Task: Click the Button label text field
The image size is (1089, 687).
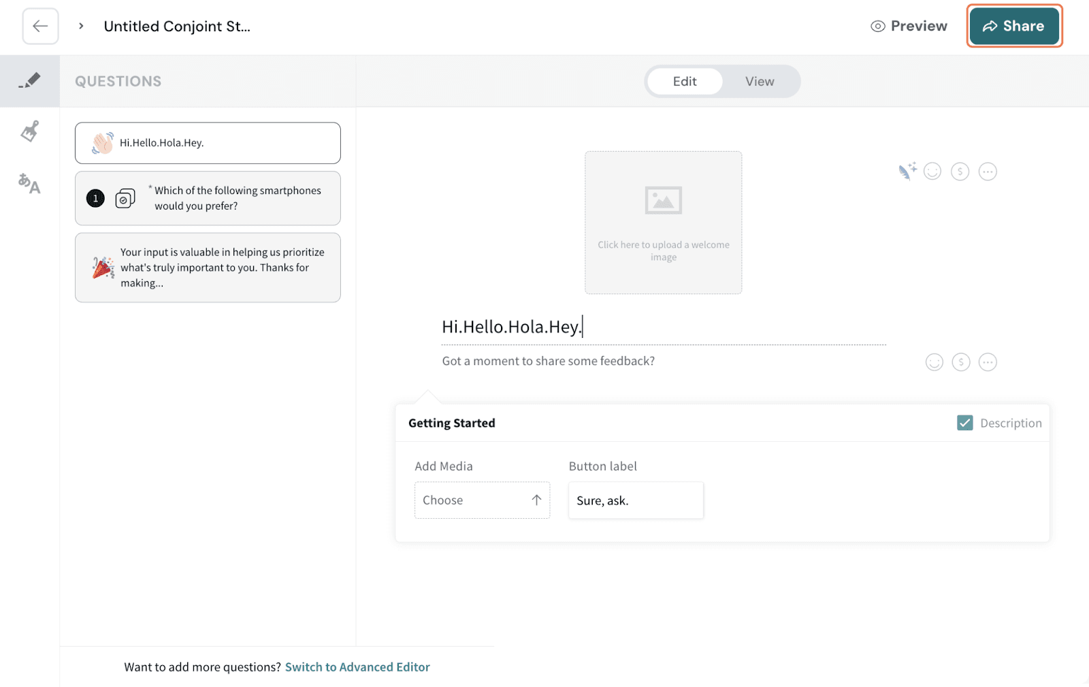Action: (x=635, y=500)
